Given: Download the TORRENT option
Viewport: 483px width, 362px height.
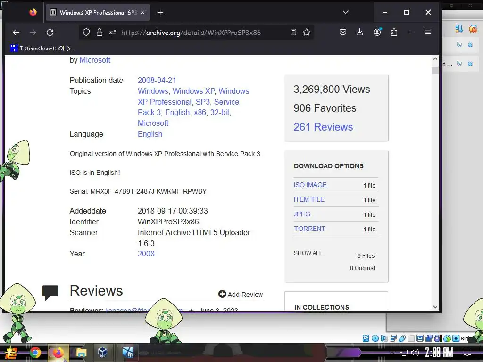Looking at the screenshot, I should tap(309, 229).
